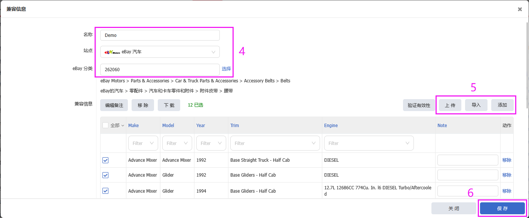Save with the 保存 button
Screen dimensions: 529x218
coord(502,208)
